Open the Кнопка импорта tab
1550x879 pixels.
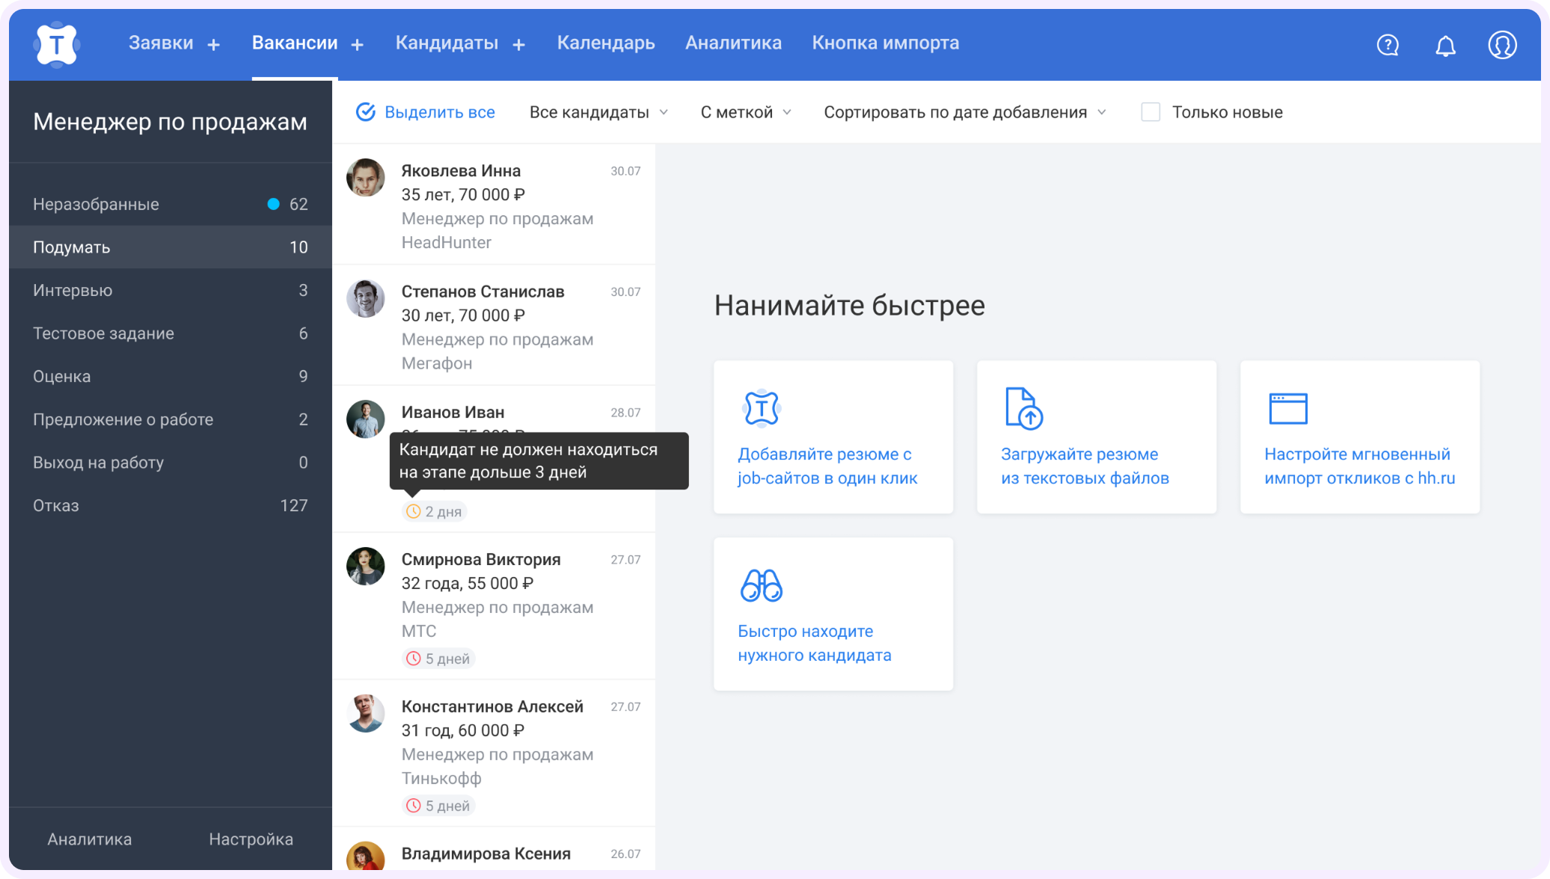(886, 43)
